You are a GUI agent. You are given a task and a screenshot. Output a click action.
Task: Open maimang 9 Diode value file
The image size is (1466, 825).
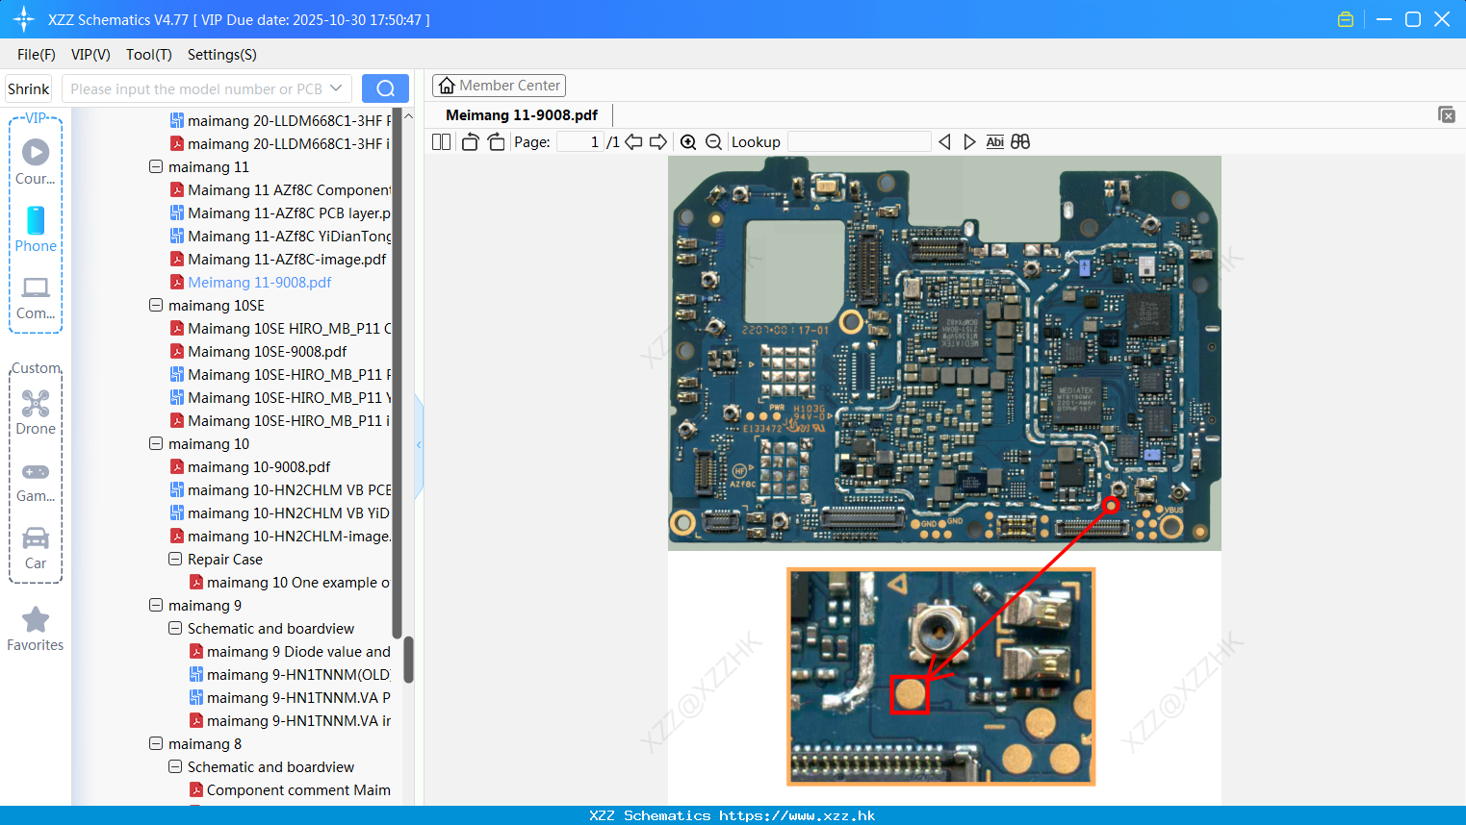(x=291, y=651)
